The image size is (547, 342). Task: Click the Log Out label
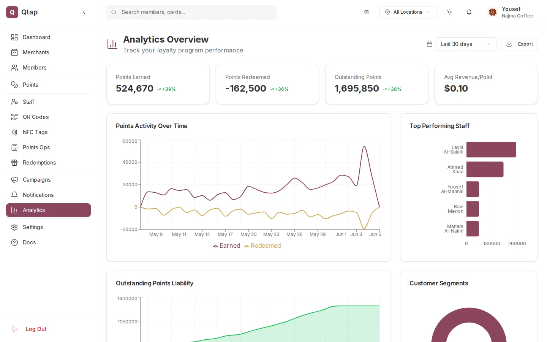36,329
